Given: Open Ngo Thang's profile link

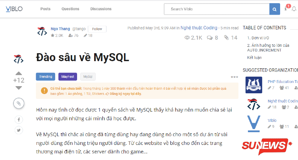Looking at the screenshot, I should (60, 29).
